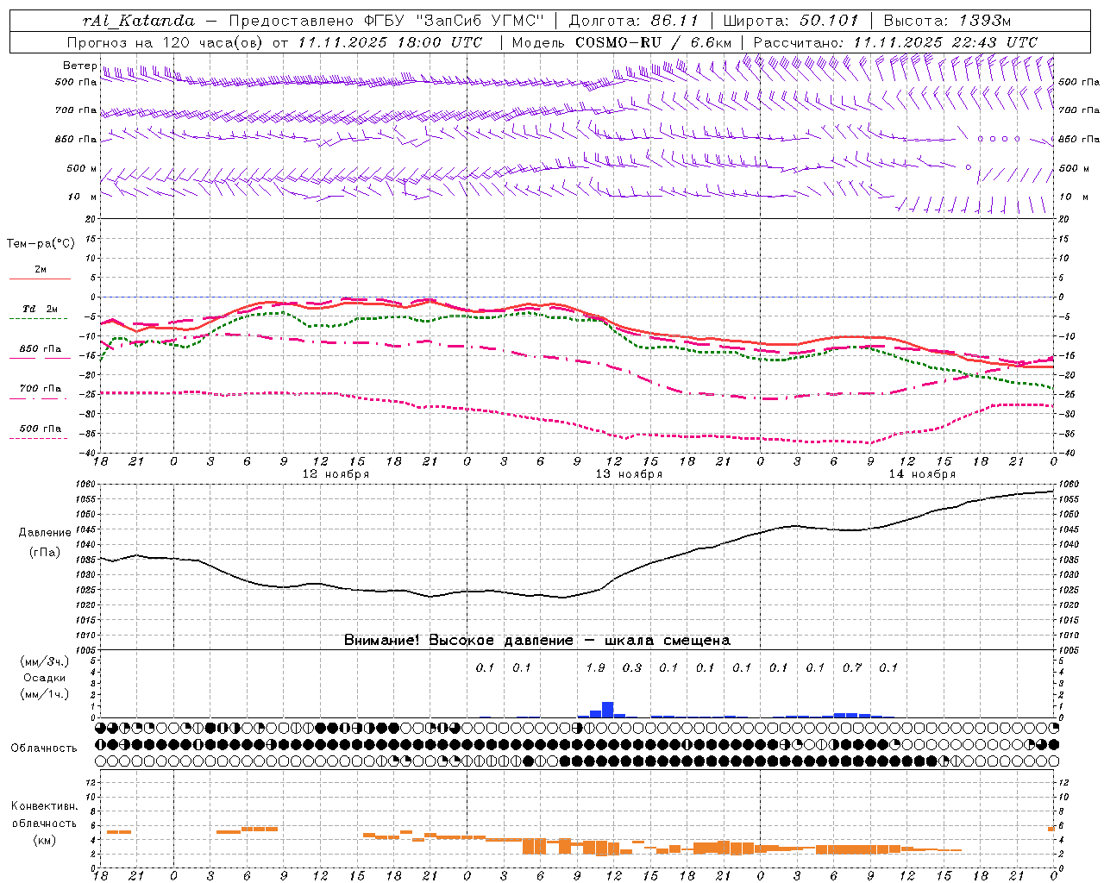Click the Давление pressure panel label
1104x883 pixels.
pos(45,533)
